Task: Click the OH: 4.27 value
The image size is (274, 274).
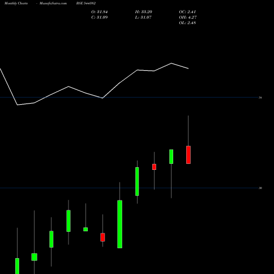Action: pyautogui.click(x=188, y=18)
